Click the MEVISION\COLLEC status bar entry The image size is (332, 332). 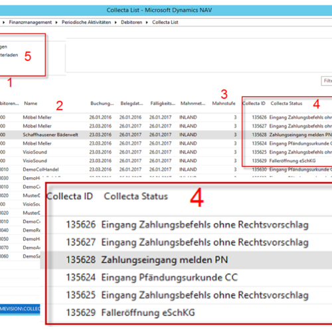(20, 309)
